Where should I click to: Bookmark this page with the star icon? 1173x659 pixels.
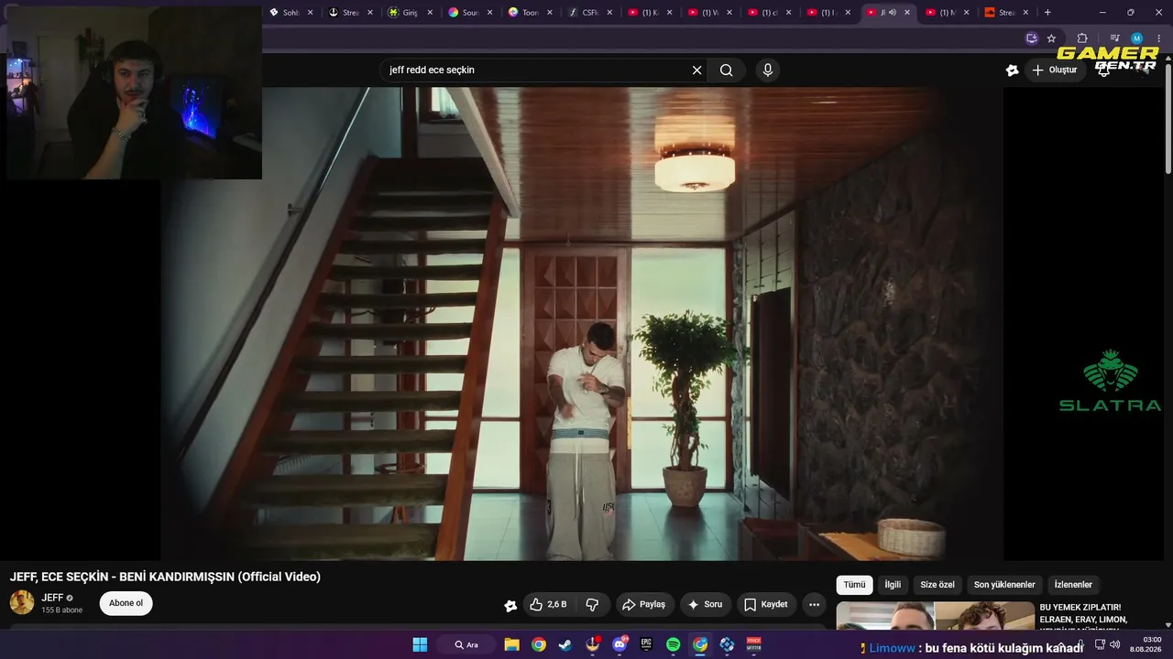pyautogui.click(x=1051, y=38)
